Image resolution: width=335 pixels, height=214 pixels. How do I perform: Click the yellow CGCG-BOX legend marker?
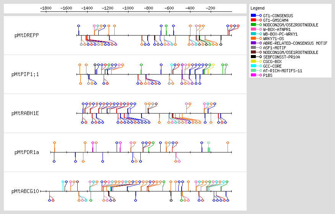point(255,62)
